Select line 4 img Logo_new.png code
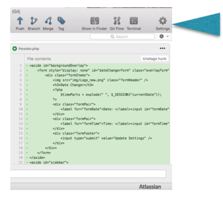Screen dimensions: 223x199 coord(100,80)
